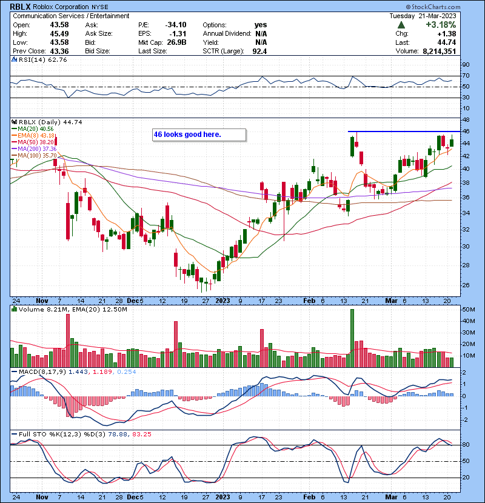Click the MACD value 1.443
Image resolution: width=485 pixels, height=503 pixels.
[x=78, y=372]
